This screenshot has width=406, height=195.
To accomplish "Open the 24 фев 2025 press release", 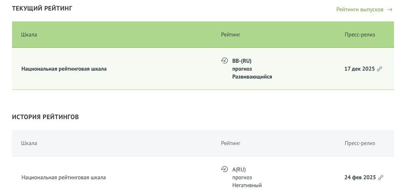I will (x=360, y=177).
